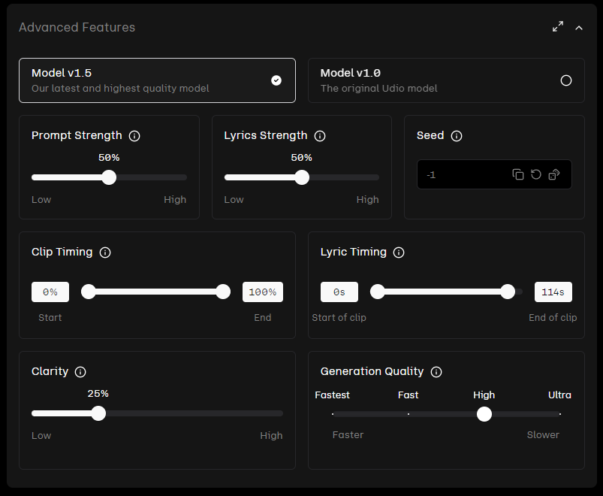
Task: Click the Lyrics Strength slider handle
Action: click(302, 177)
